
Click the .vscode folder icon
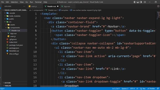pos(7,13)
